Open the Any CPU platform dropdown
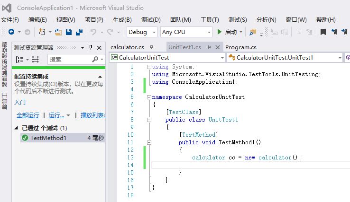The height and width of the screenshot is (202, 350). pyautogui.click(x=209, y=32)
